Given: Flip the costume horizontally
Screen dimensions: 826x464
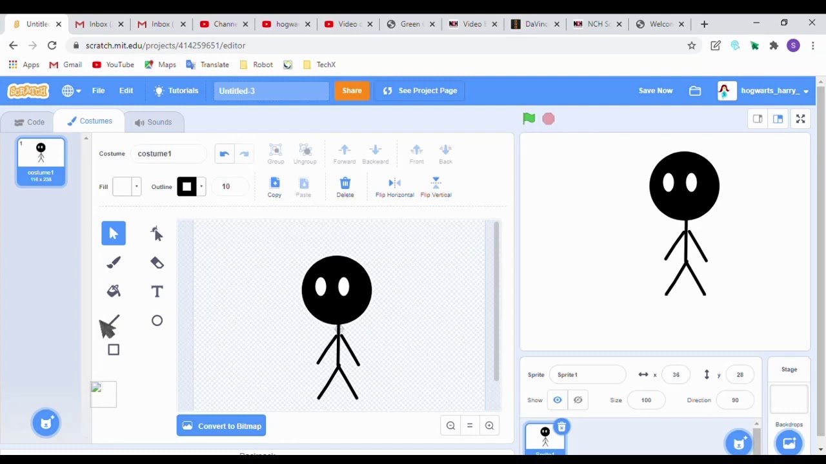Looking at the screenshot, I should [394, 187].
